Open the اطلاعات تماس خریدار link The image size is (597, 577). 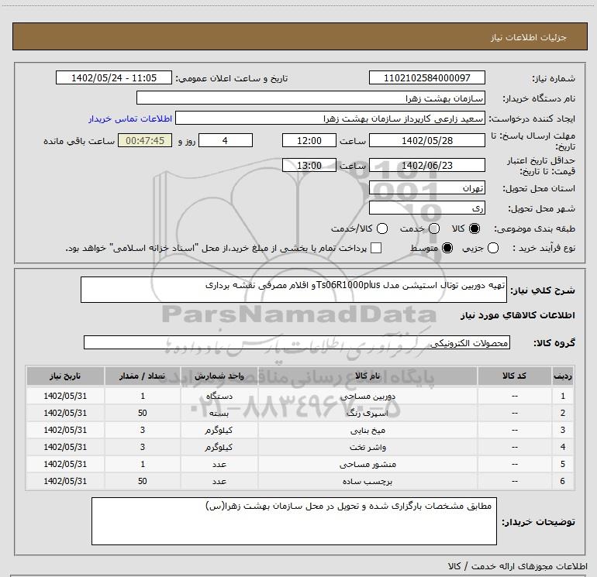pos(130,118)
